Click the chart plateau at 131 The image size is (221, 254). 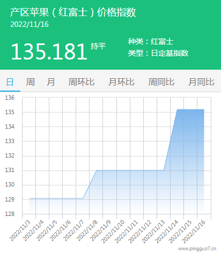130,170
